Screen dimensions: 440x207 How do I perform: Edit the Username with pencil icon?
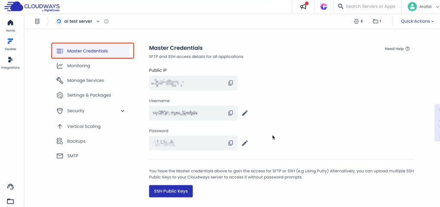(x=245, y=113)
